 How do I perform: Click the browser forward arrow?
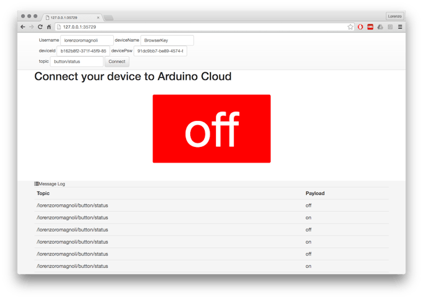[x=31, y=27]
